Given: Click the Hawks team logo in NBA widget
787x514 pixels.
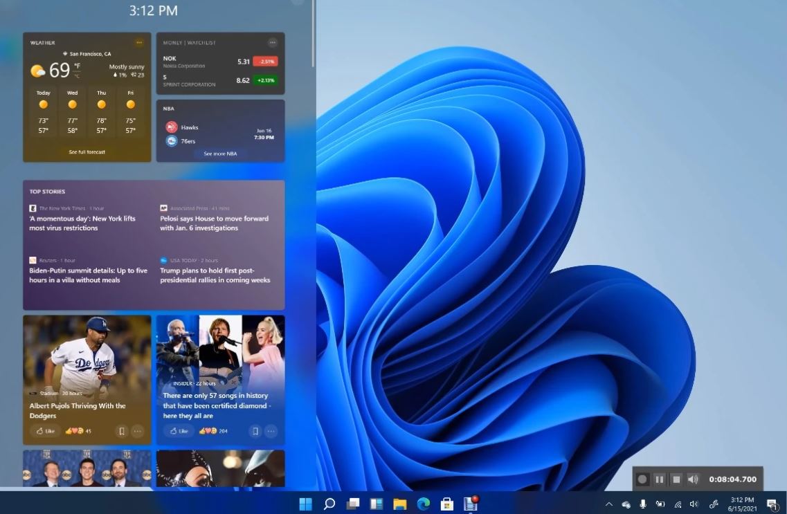Looking at the screenshot, I should tap(172, 127).
